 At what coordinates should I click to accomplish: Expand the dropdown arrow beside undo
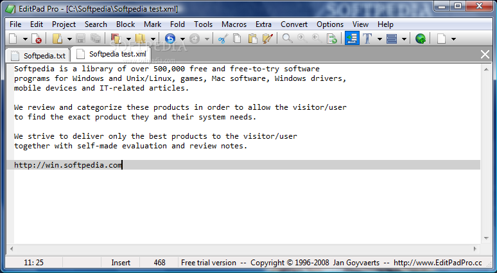[182, 39]
